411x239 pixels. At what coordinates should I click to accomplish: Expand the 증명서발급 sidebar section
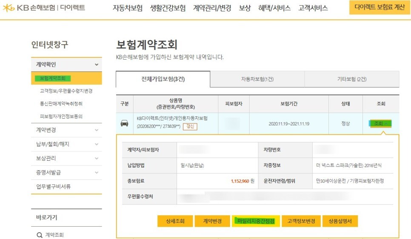pos(66,172)
